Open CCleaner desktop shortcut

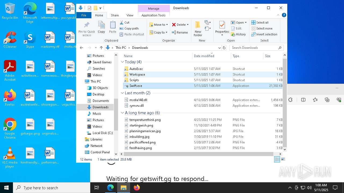tap(10, 40)
